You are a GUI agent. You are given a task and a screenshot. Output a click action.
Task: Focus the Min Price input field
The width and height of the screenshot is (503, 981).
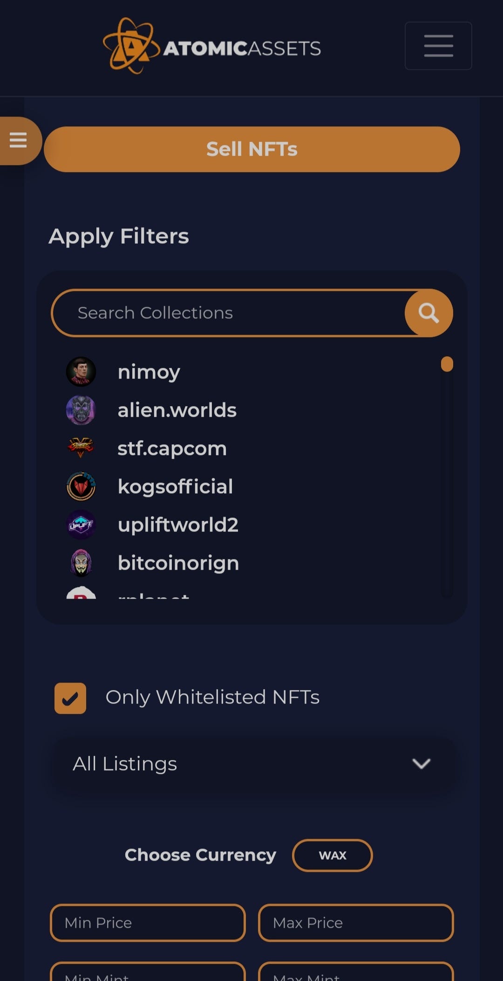(x=148, y=923)
